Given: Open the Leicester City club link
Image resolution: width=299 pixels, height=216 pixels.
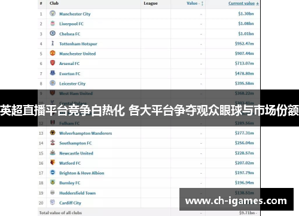Looking at the screenshot, I should (x=72, y=84).
